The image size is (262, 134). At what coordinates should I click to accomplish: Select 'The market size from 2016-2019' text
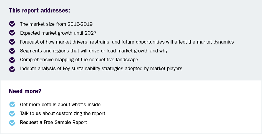click(56, 24)
